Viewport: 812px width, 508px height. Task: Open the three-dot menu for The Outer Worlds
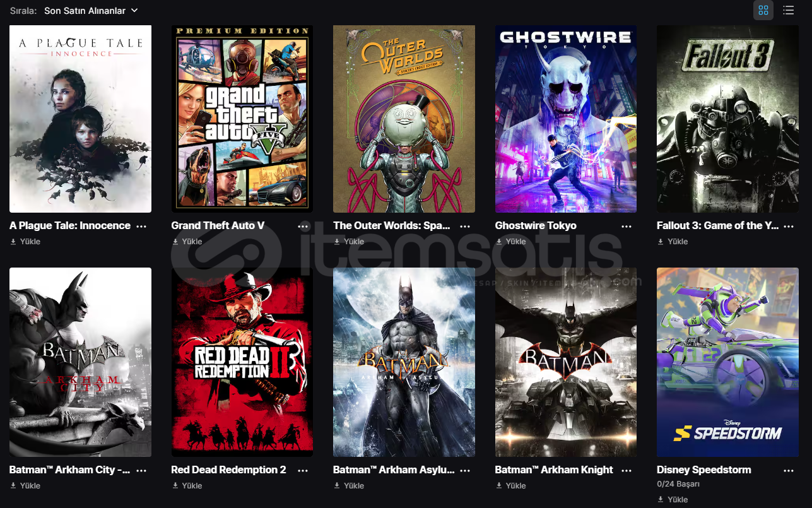[x=465, y=226]
